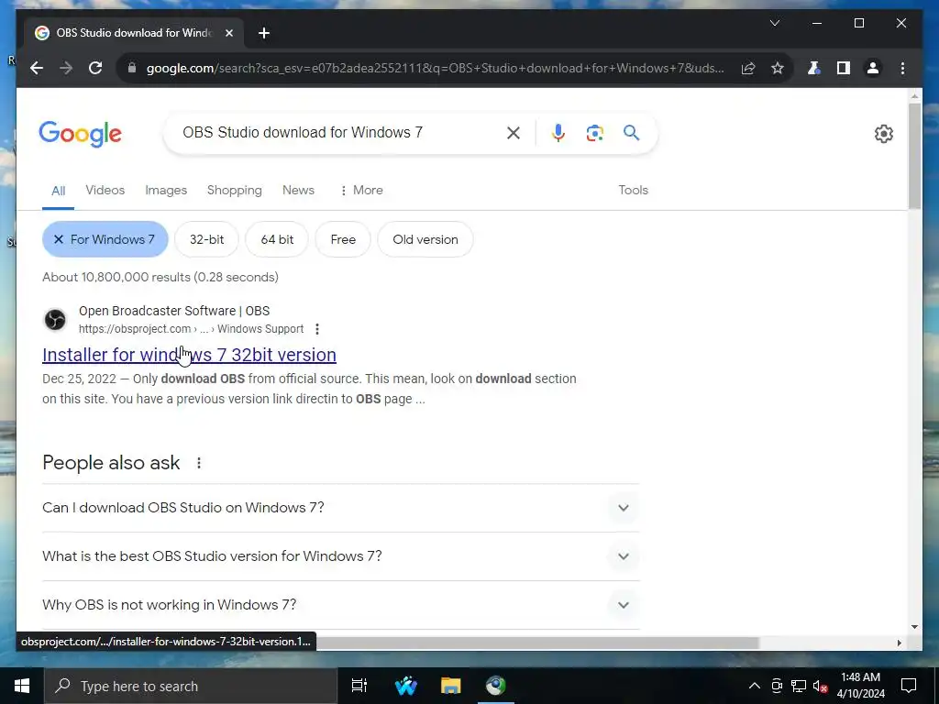
Task: Click the scroll down arrow on the page
Action: [x=914, y=627]
